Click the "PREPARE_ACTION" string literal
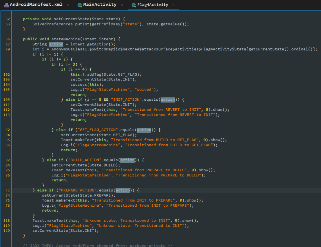This screenshot has height=247, width=321. point(78,190)
